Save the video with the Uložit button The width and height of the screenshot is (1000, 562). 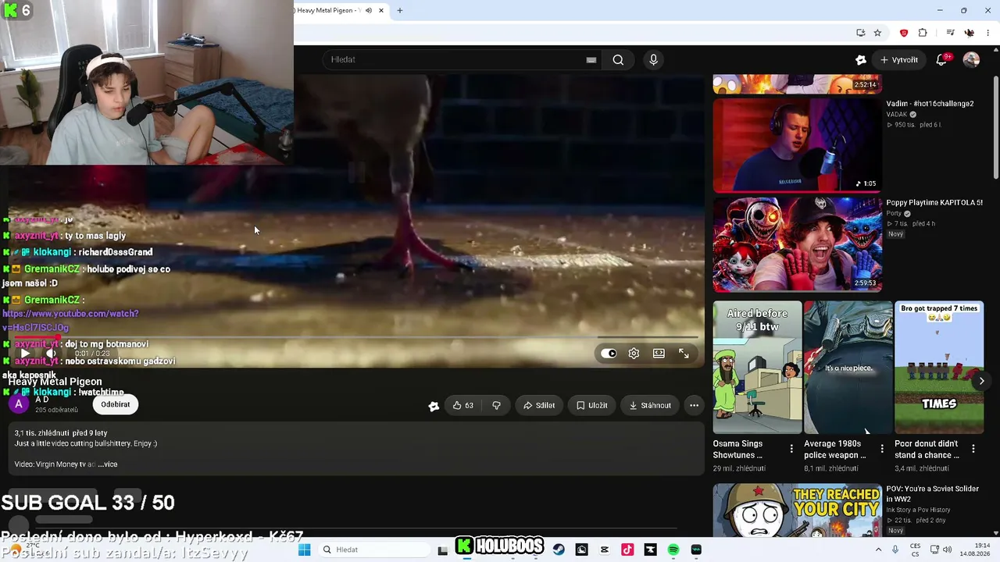[591, 405]
